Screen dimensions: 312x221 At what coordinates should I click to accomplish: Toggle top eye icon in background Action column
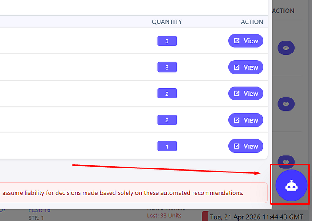point(286,48)
